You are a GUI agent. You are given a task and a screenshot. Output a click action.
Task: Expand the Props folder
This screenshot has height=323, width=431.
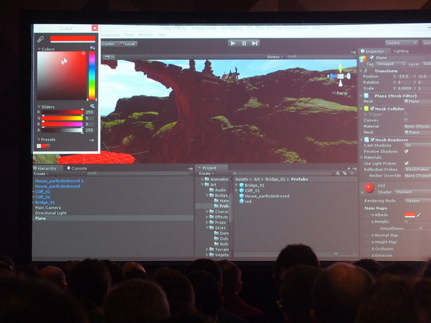[207, 223]
